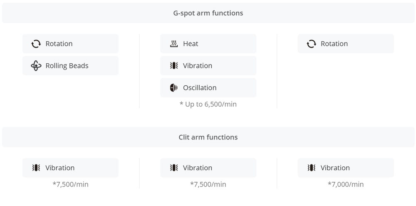Select the Rolling Beads label

67,66
